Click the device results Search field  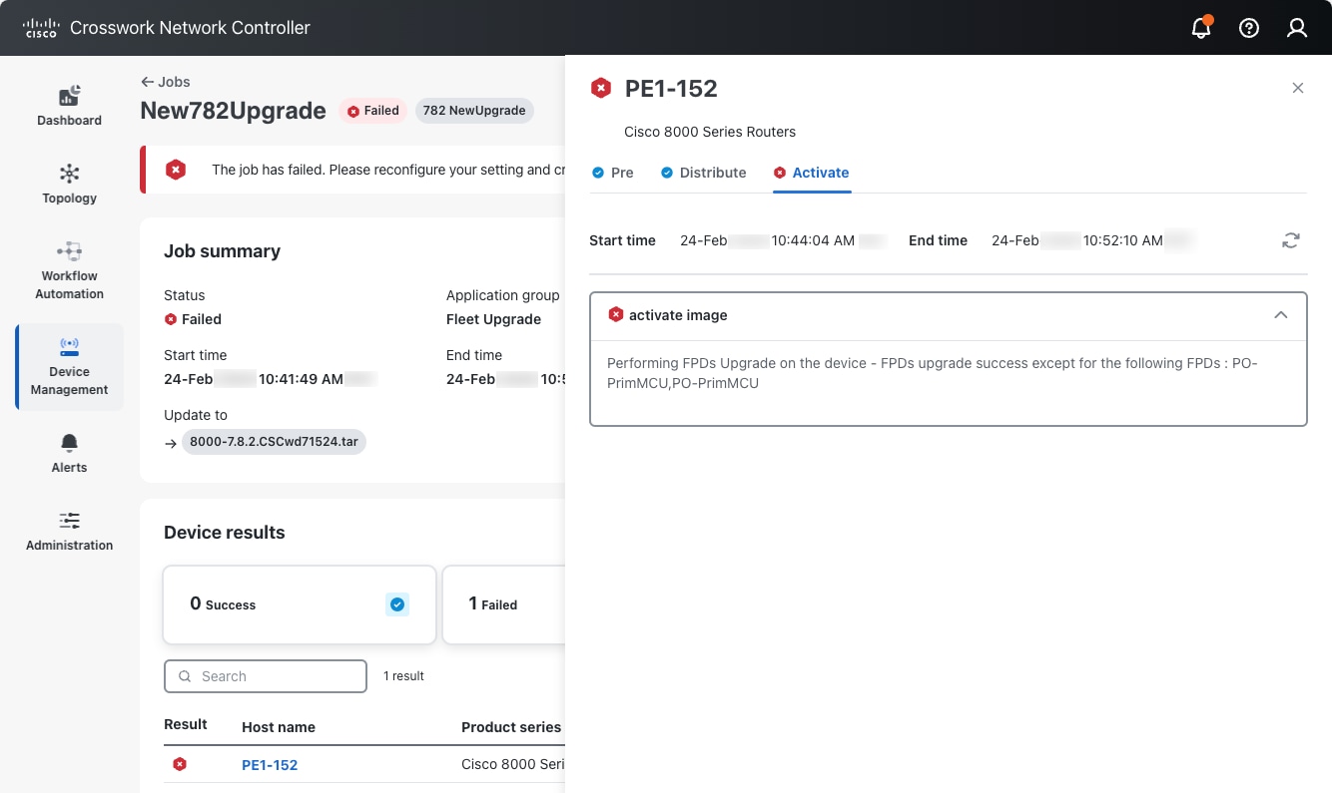266,676
